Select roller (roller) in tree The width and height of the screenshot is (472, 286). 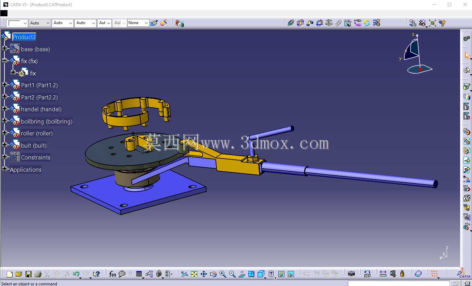click(x=37, y=133)
